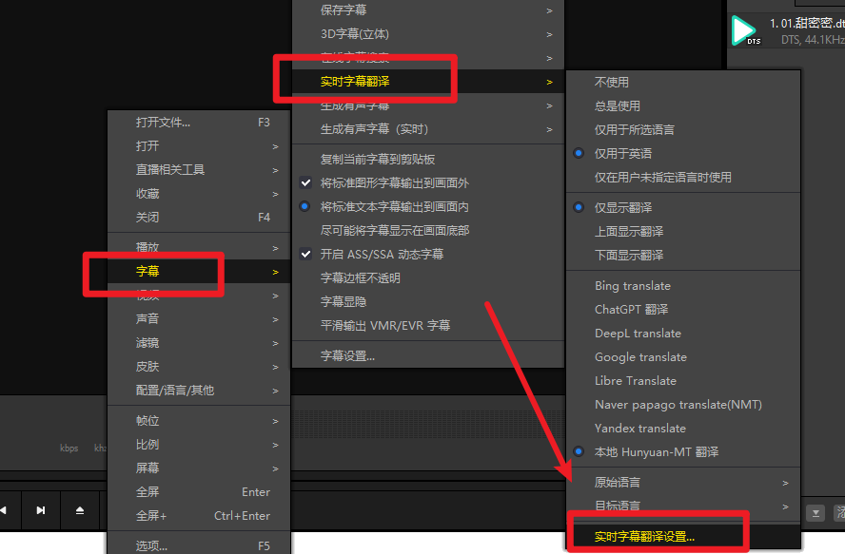Toggle 将标准图形字幕输出到画面外 checkbox

305,183
